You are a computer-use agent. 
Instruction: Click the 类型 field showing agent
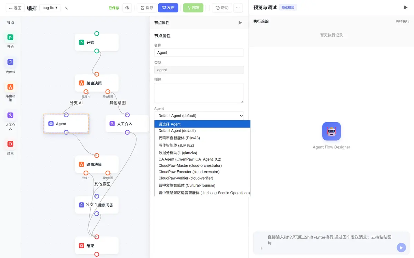point(199,70)
